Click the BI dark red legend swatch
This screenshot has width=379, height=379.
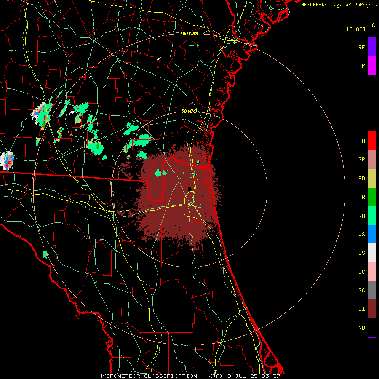tap(372, 309)
